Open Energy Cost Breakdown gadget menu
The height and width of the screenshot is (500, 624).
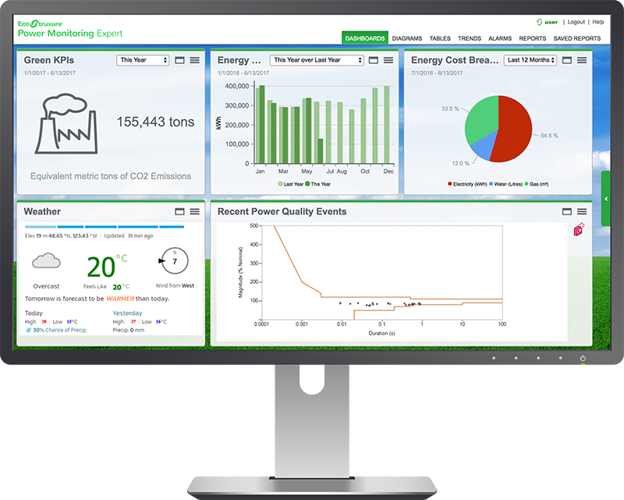[582, 60]
